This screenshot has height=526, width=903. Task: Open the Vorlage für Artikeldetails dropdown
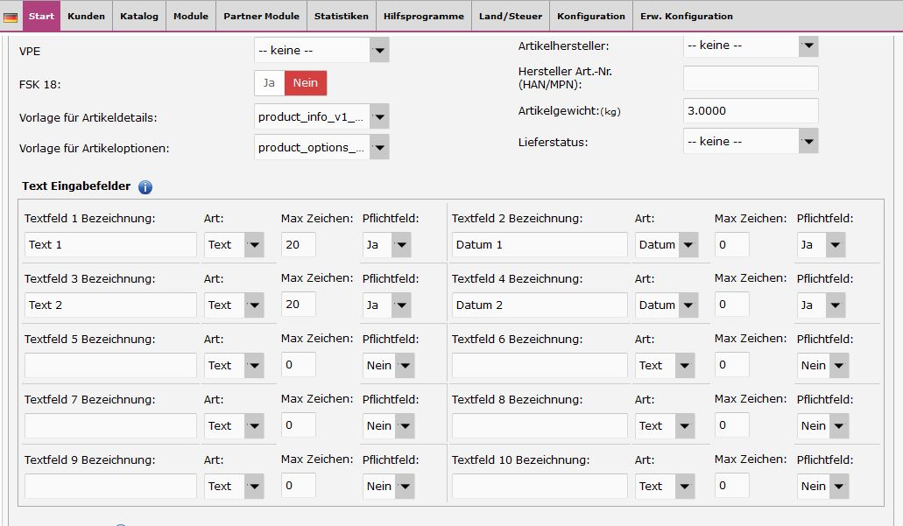click(378, 115)
